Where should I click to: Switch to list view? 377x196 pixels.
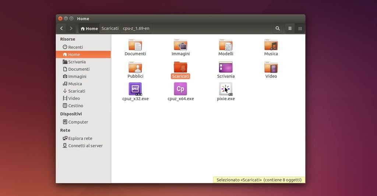(290, 28)
